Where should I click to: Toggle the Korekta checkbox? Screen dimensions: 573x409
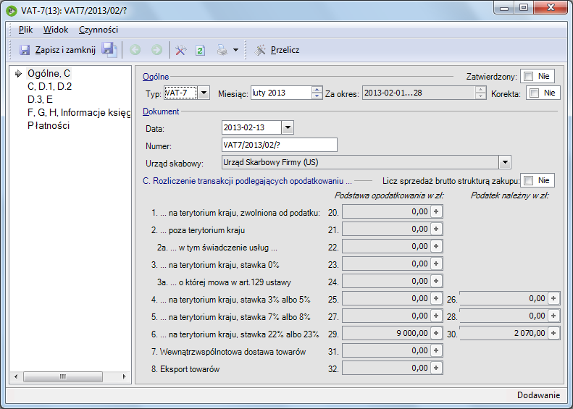coord(534,93)
